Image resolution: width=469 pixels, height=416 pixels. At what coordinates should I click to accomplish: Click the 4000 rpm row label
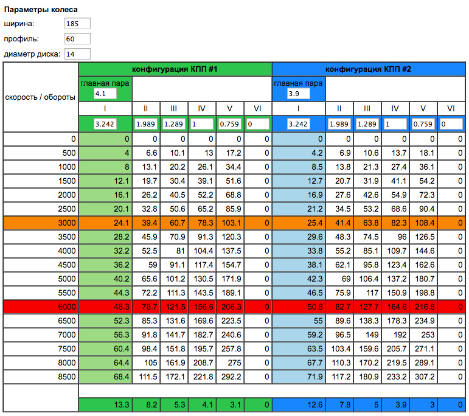pos(67,251)
